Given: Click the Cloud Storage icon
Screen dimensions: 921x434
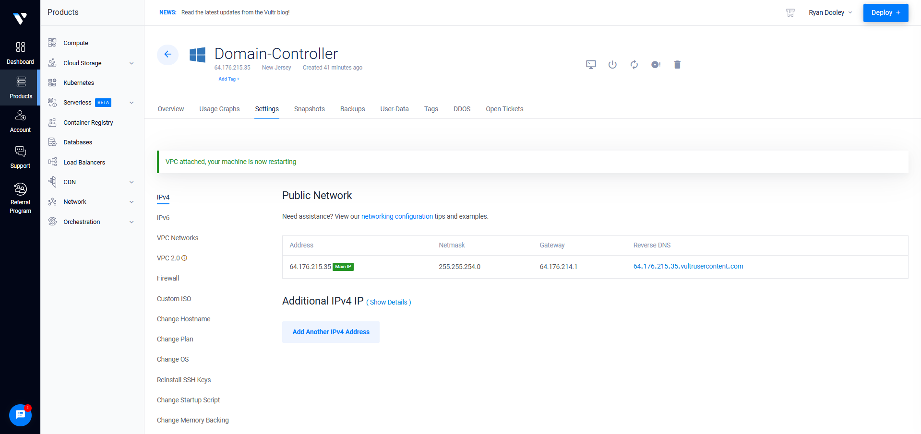Looking at the screenshot, I should tap(52, 63).
